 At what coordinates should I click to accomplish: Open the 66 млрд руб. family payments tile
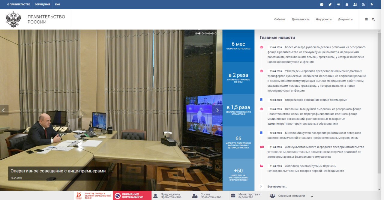[x=238, y=142]
